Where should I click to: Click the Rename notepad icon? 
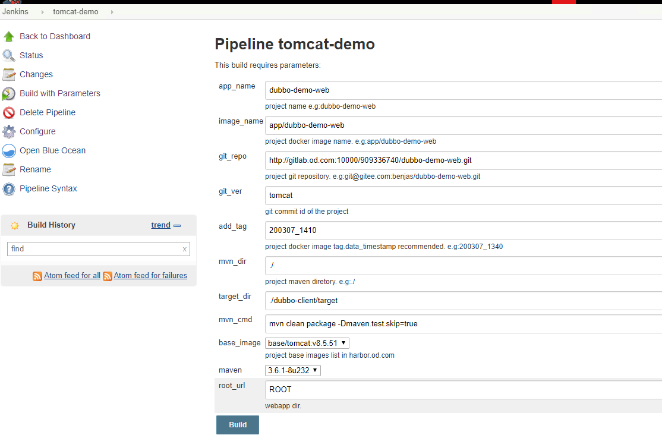click(9, 169)
